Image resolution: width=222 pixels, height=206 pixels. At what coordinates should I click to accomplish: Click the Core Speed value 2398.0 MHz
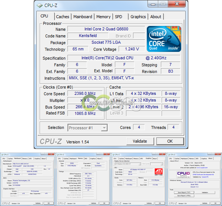click(x=85, y=93)
